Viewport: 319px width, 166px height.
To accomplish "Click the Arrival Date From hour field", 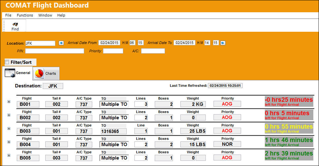I will tap(132, 43).
